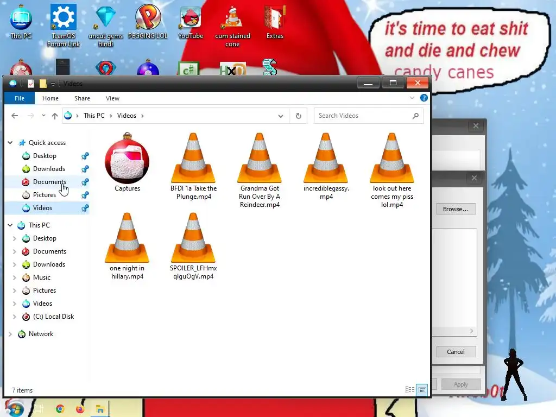556x417 pixels.
Task: Switch to details view layout
Action: click(409, 390)
